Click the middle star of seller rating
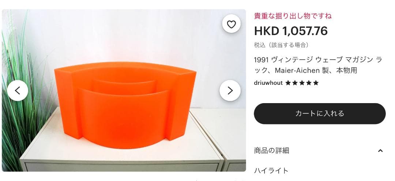This screenshot has width=395, height=181. pyautogui.click(x=302, y=83)
